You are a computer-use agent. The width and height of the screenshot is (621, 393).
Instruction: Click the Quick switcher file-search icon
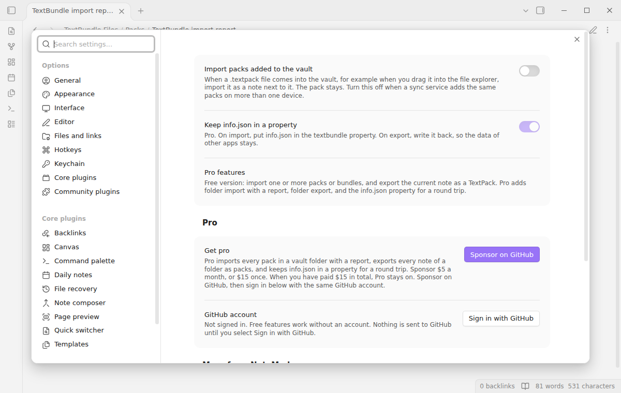click(46, 330)
